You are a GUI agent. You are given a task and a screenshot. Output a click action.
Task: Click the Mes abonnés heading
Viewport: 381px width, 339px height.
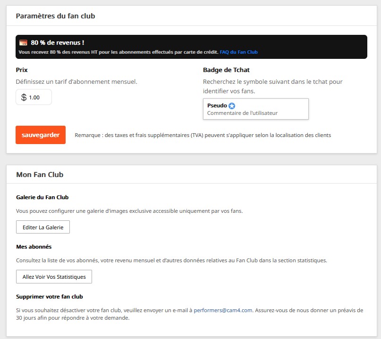(34, 247)
